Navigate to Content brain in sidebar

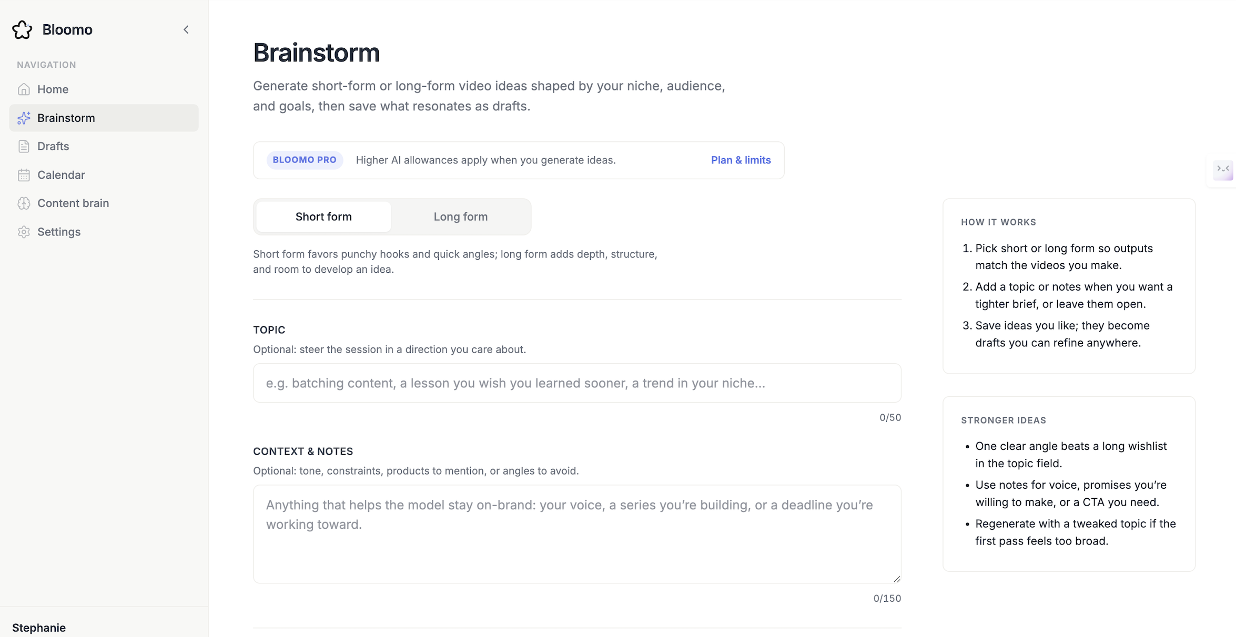(74, 203)
